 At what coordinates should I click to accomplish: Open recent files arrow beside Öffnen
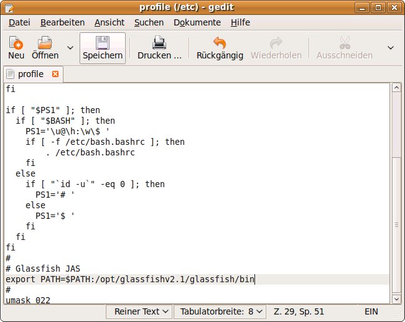(x=70, y=48)
